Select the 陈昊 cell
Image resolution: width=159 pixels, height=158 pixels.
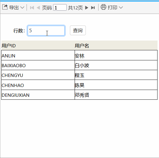116,85
